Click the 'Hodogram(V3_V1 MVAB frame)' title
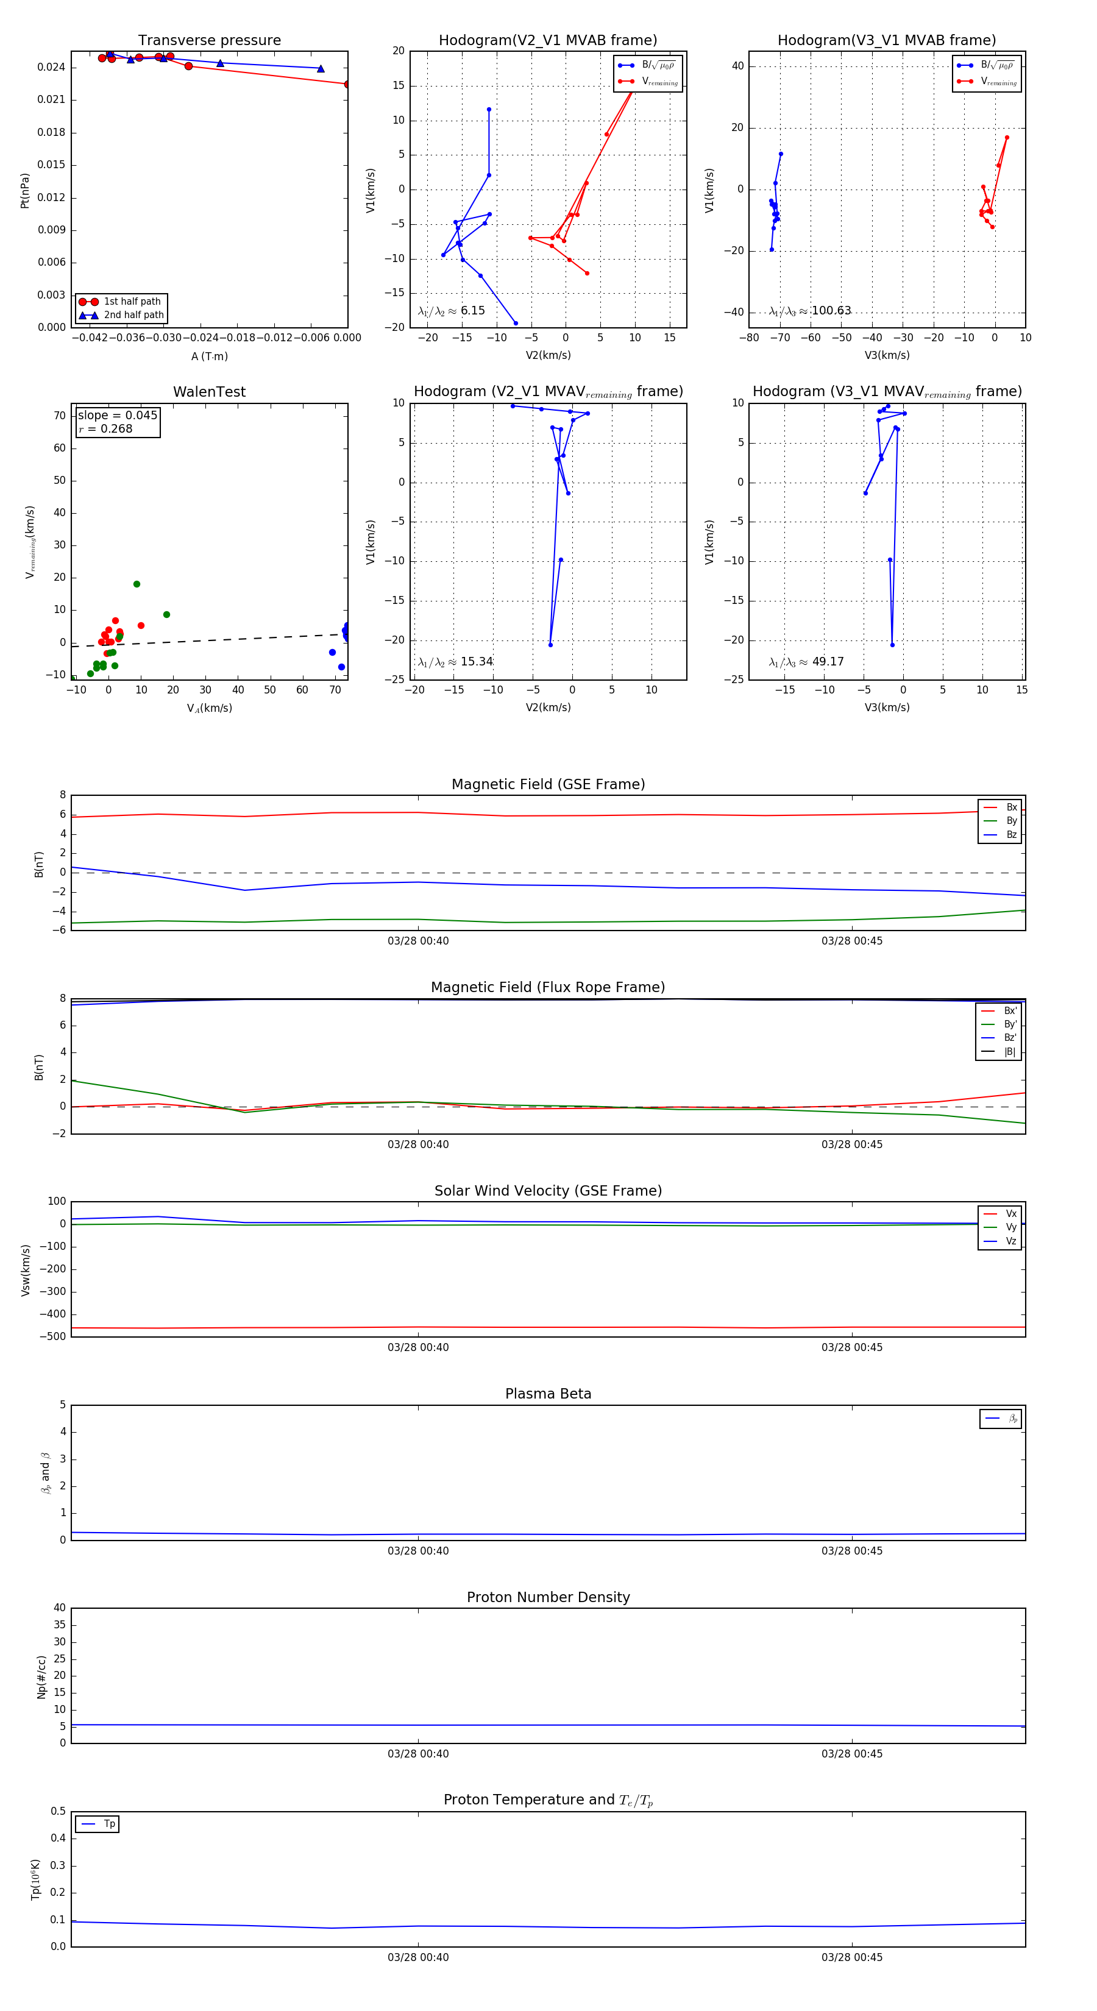Screen dimensions: 1097x2011 tap(887, 41)
